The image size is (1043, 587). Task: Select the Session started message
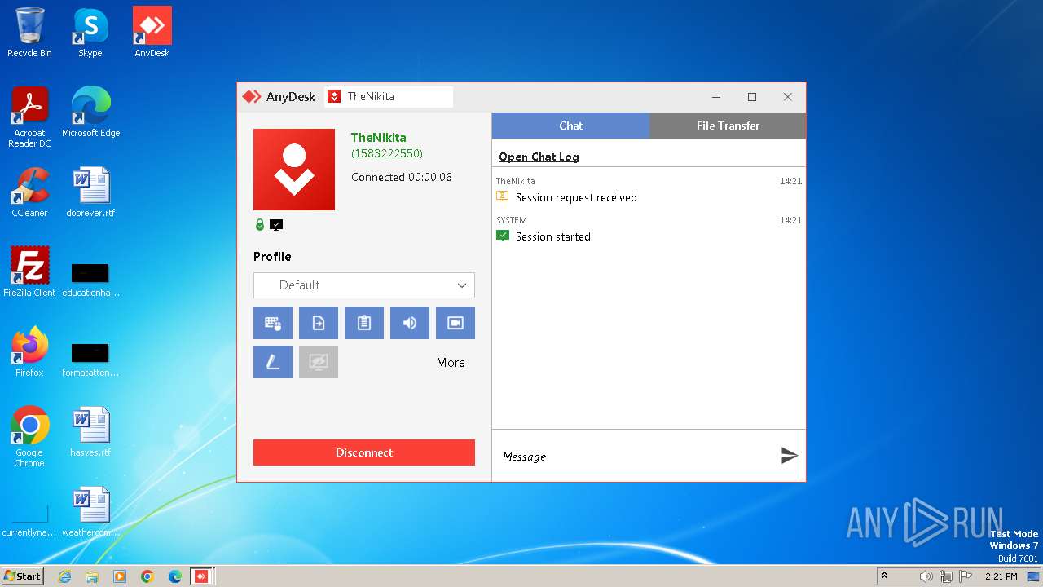tap(553, 236)
